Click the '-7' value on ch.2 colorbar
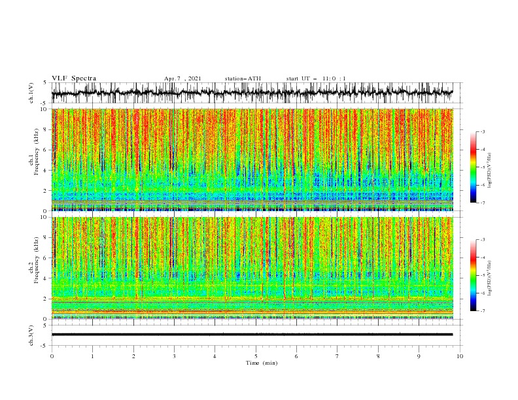Image resolution: width=518 pixels, height=400 pixels. (x=482, y=311)
